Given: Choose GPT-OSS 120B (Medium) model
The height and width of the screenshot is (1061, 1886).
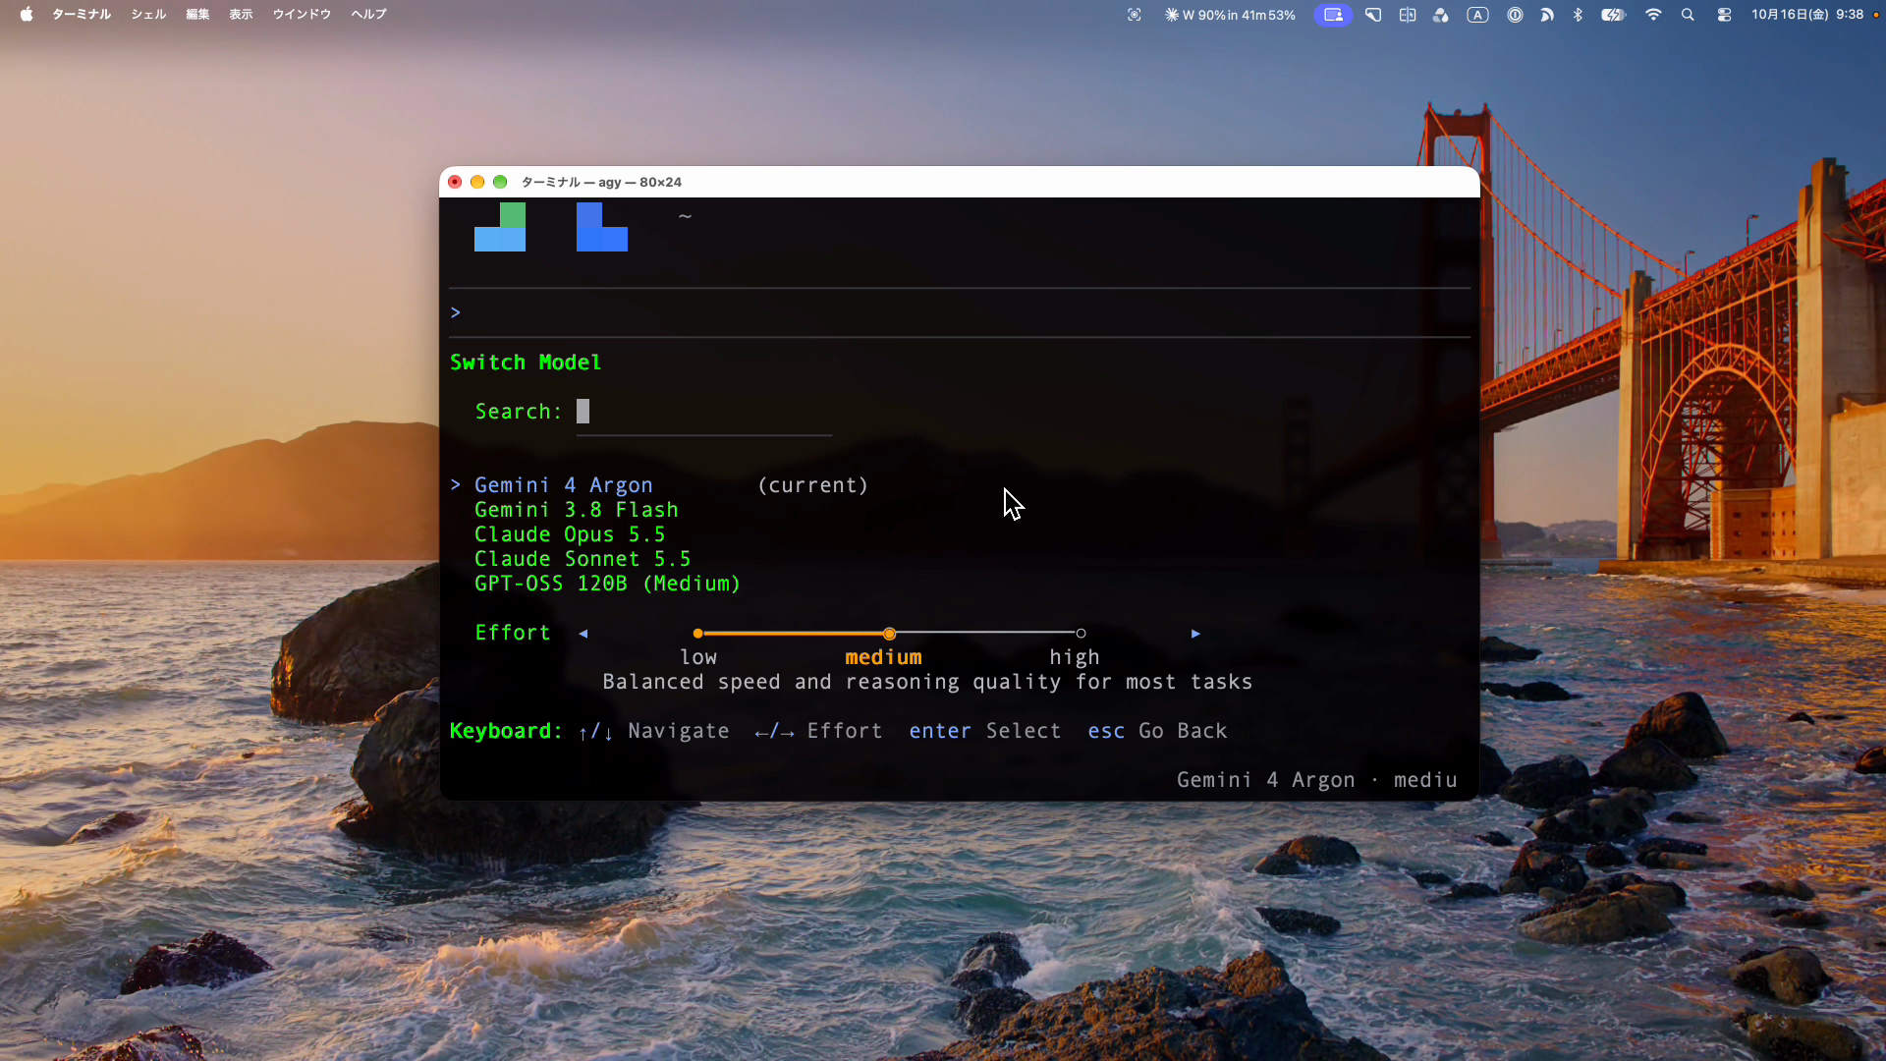Looking at the screenshot, I should click(x=607, y=584).
